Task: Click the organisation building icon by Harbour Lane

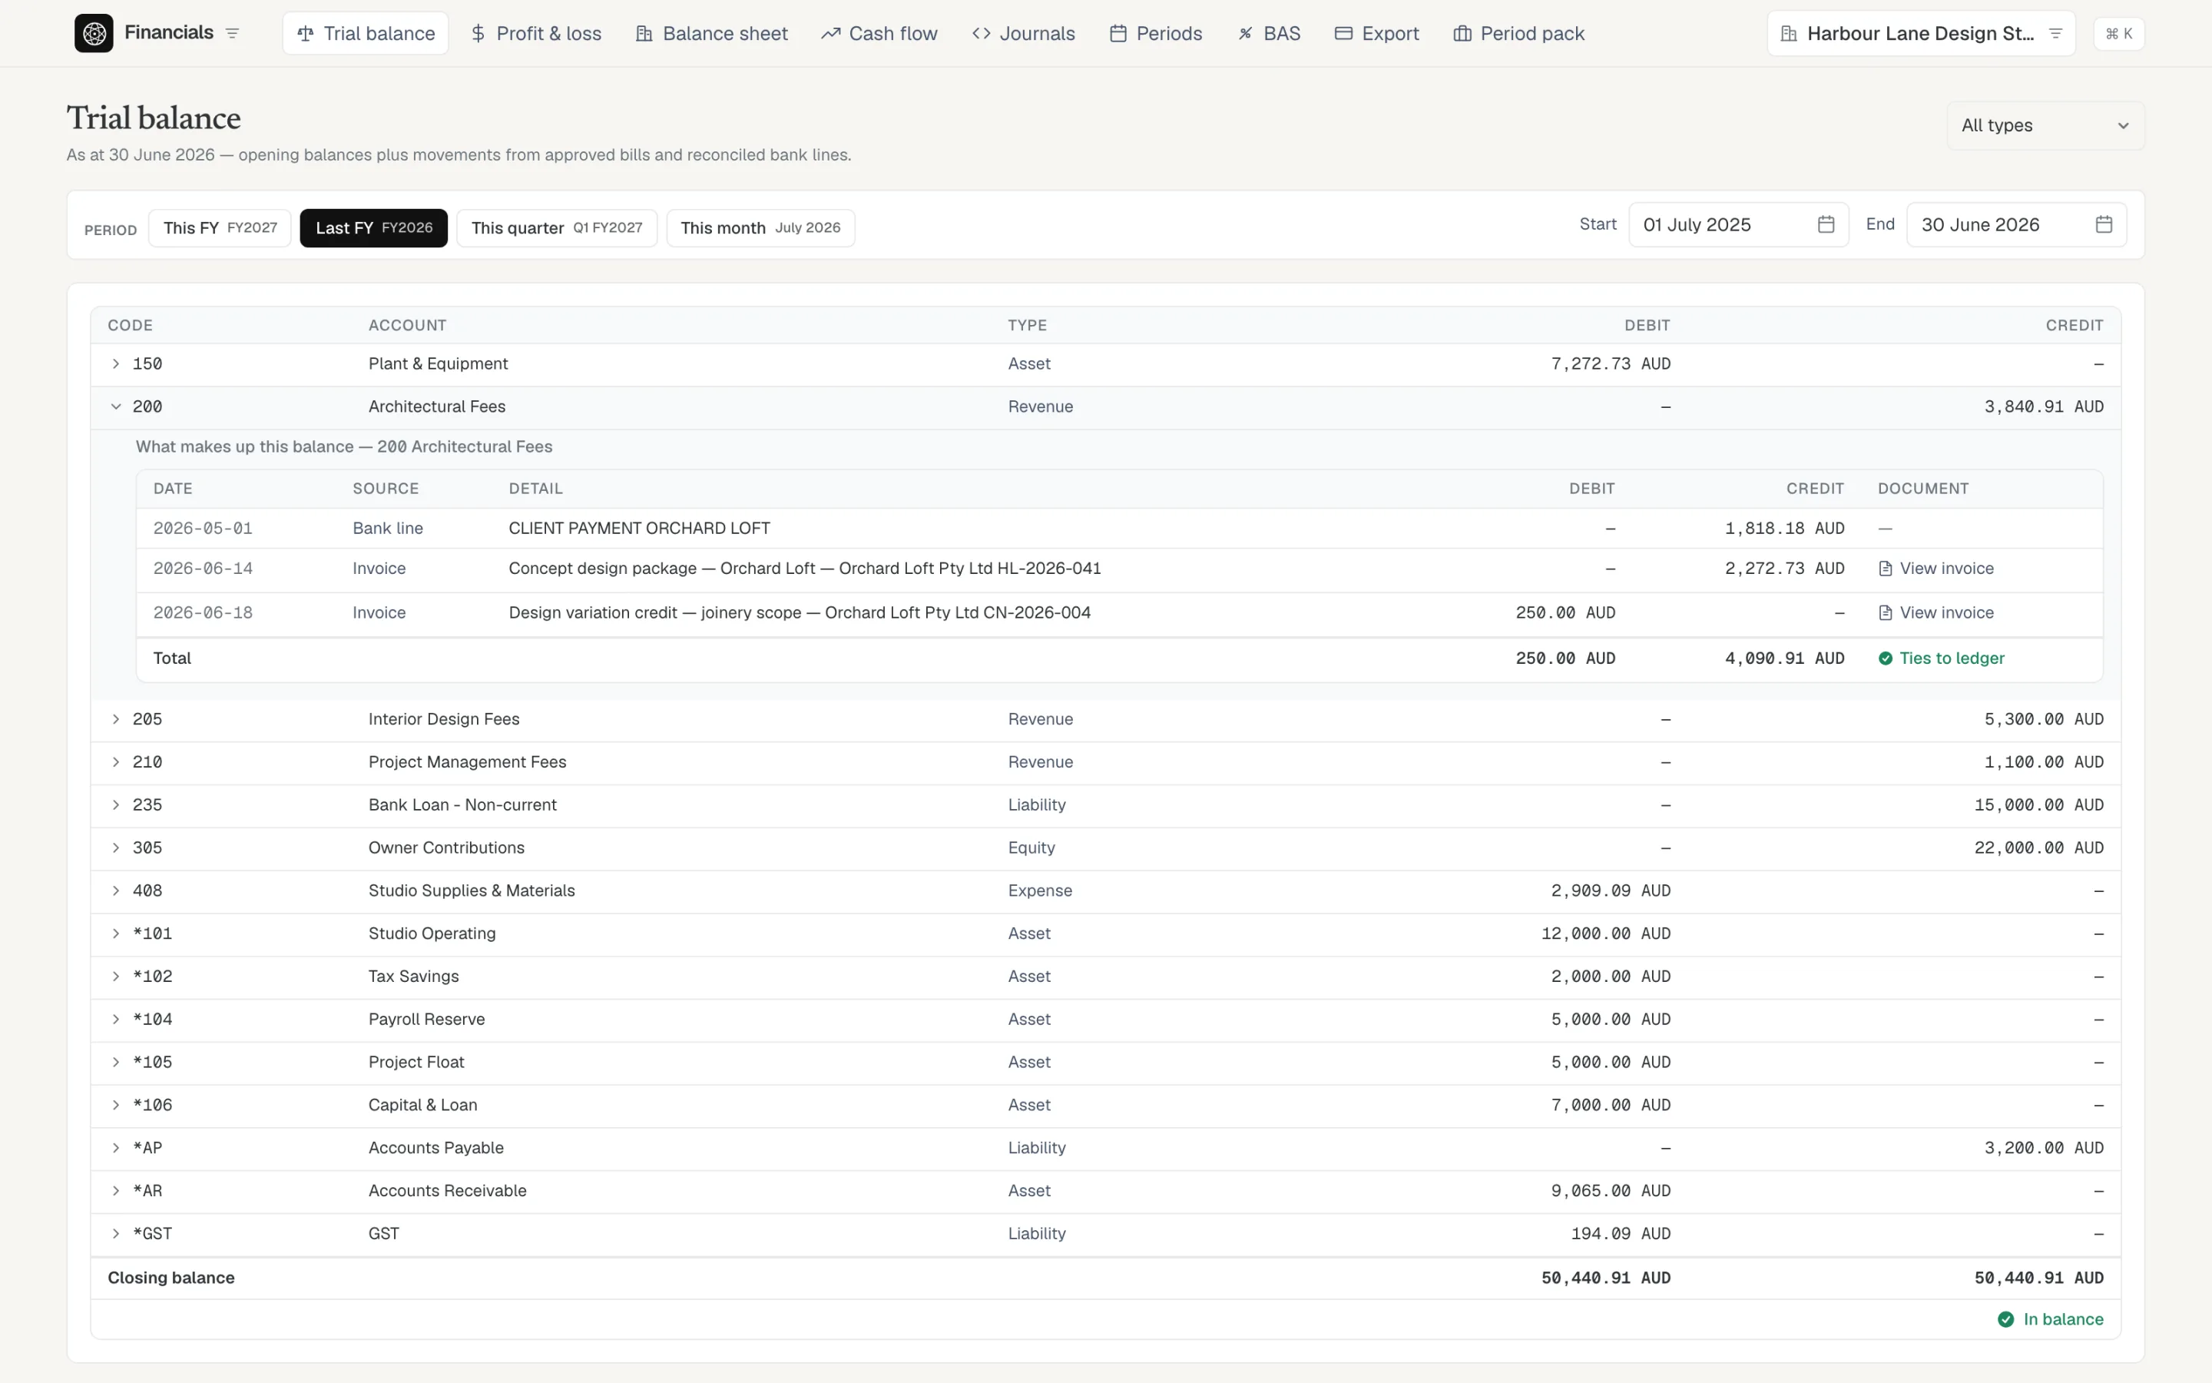Action: pyautogui.click(x=1789, y=34)
